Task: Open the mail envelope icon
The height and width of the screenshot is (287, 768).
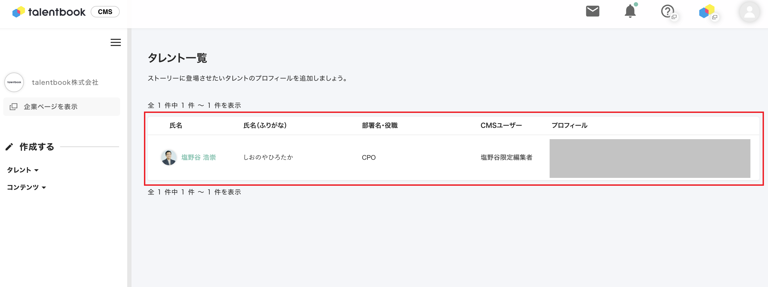Action: tap(592, 11)
